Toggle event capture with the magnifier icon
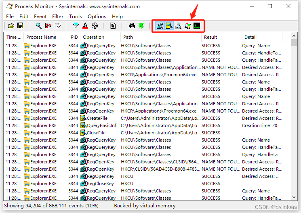Image resolution: width=301 pixels, height=213 pixels. pos(39,26)
